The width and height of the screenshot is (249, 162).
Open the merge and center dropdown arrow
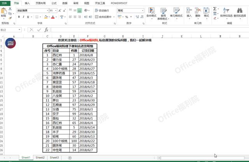(114, 17)
